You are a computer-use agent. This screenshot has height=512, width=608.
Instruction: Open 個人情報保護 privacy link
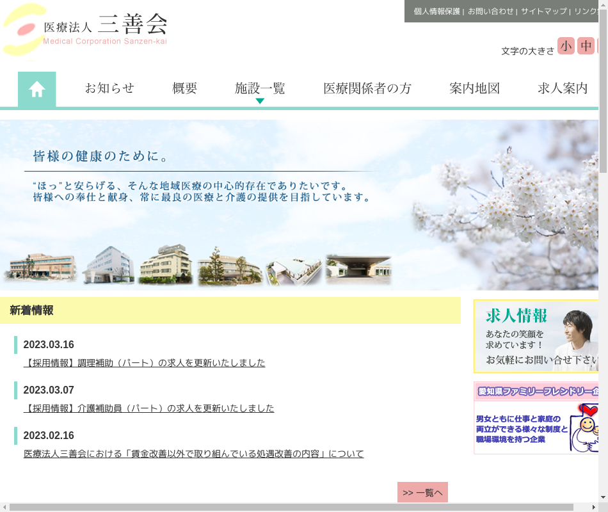(x=436, y=12)
